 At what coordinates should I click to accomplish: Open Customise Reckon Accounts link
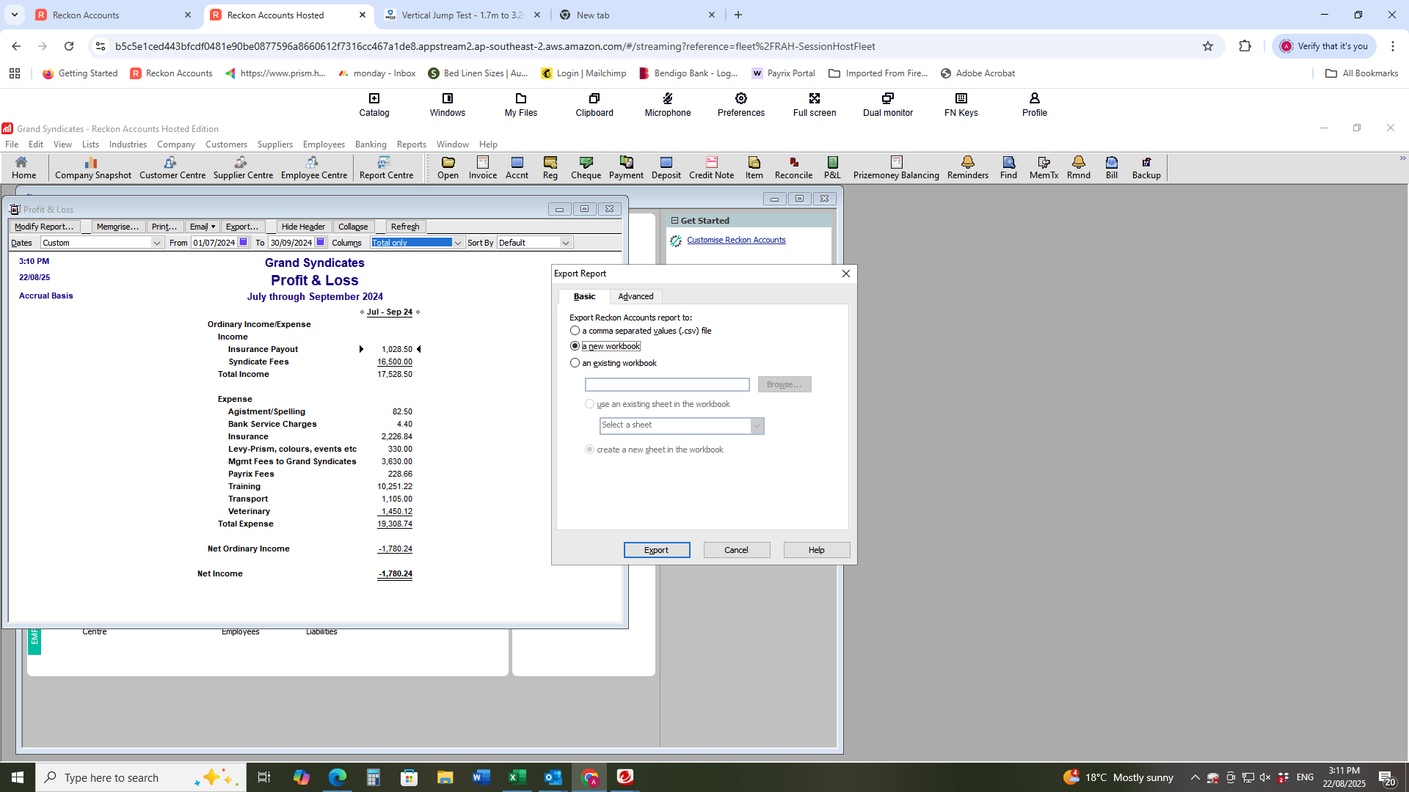[x=736, y=240]
